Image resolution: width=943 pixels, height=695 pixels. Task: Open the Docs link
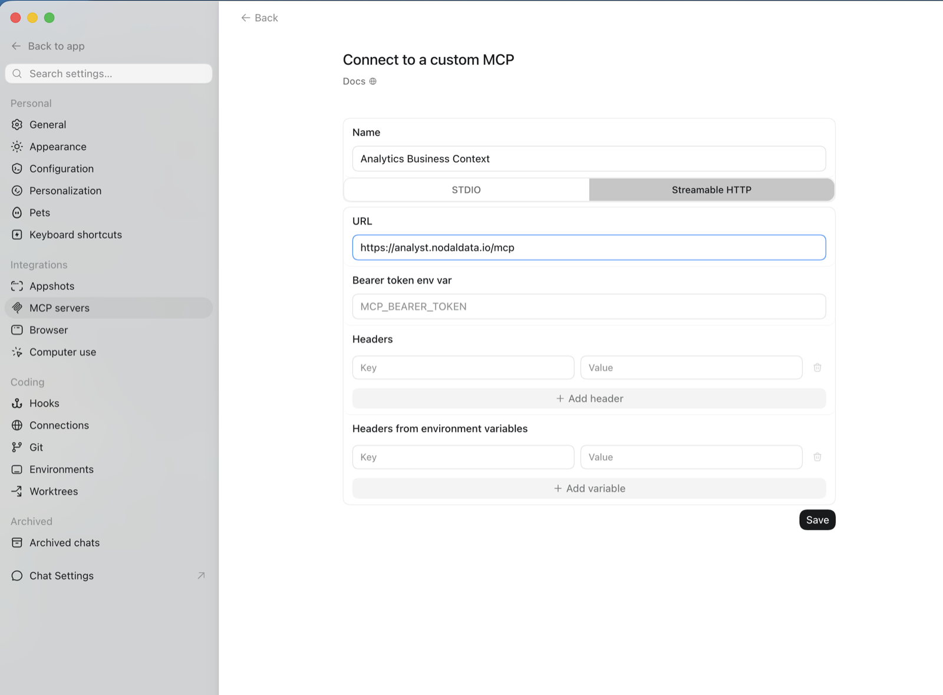(x=360, y=81)
